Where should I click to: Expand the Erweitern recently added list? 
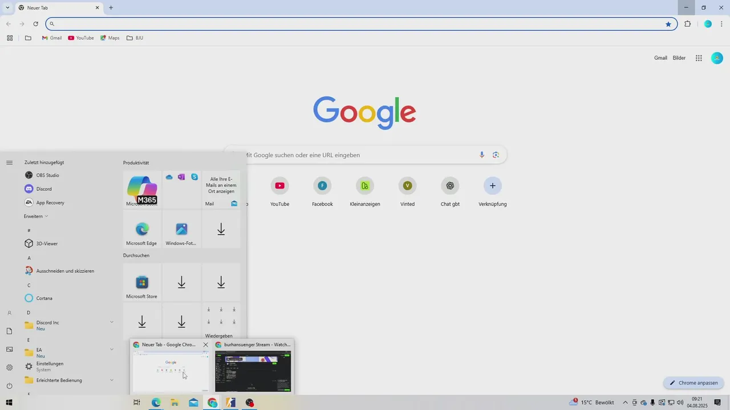36,216
